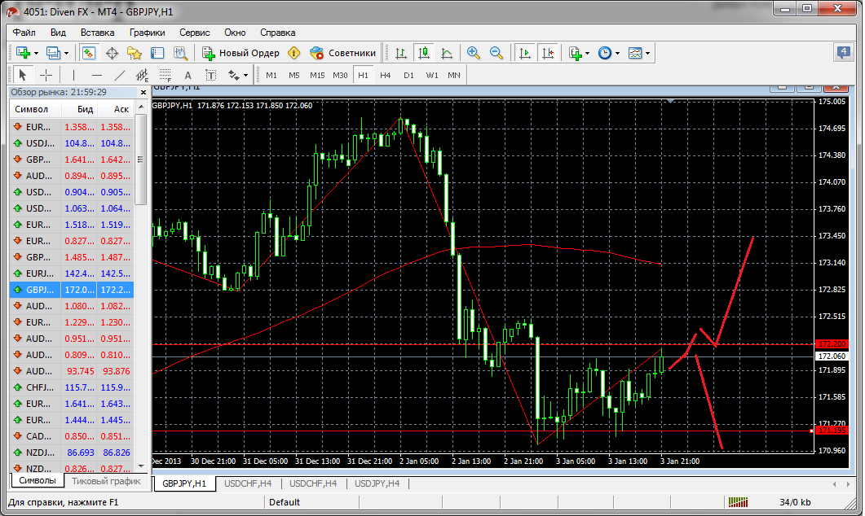Open chat notifications bubble showing 4

(843, 53)
